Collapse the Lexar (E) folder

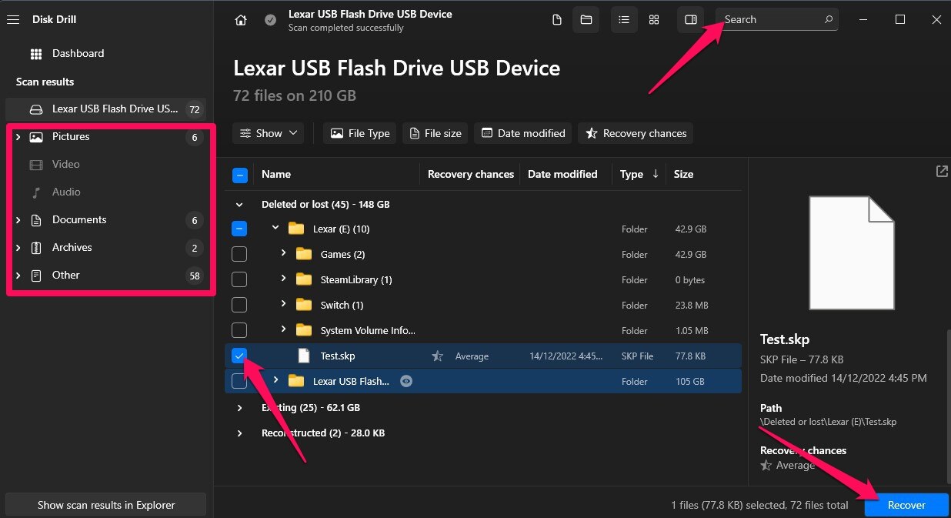coord(275,229)
